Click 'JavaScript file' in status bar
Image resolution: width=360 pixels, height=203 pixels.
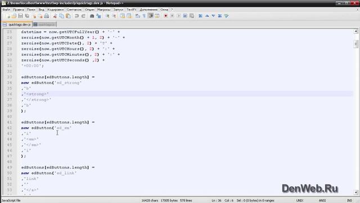(11, 201)
